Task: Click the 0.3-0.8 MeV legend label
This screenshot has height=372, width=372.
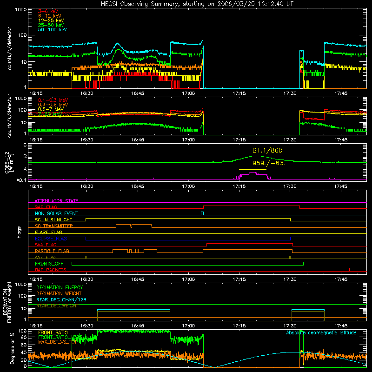Action: [53, 105]
